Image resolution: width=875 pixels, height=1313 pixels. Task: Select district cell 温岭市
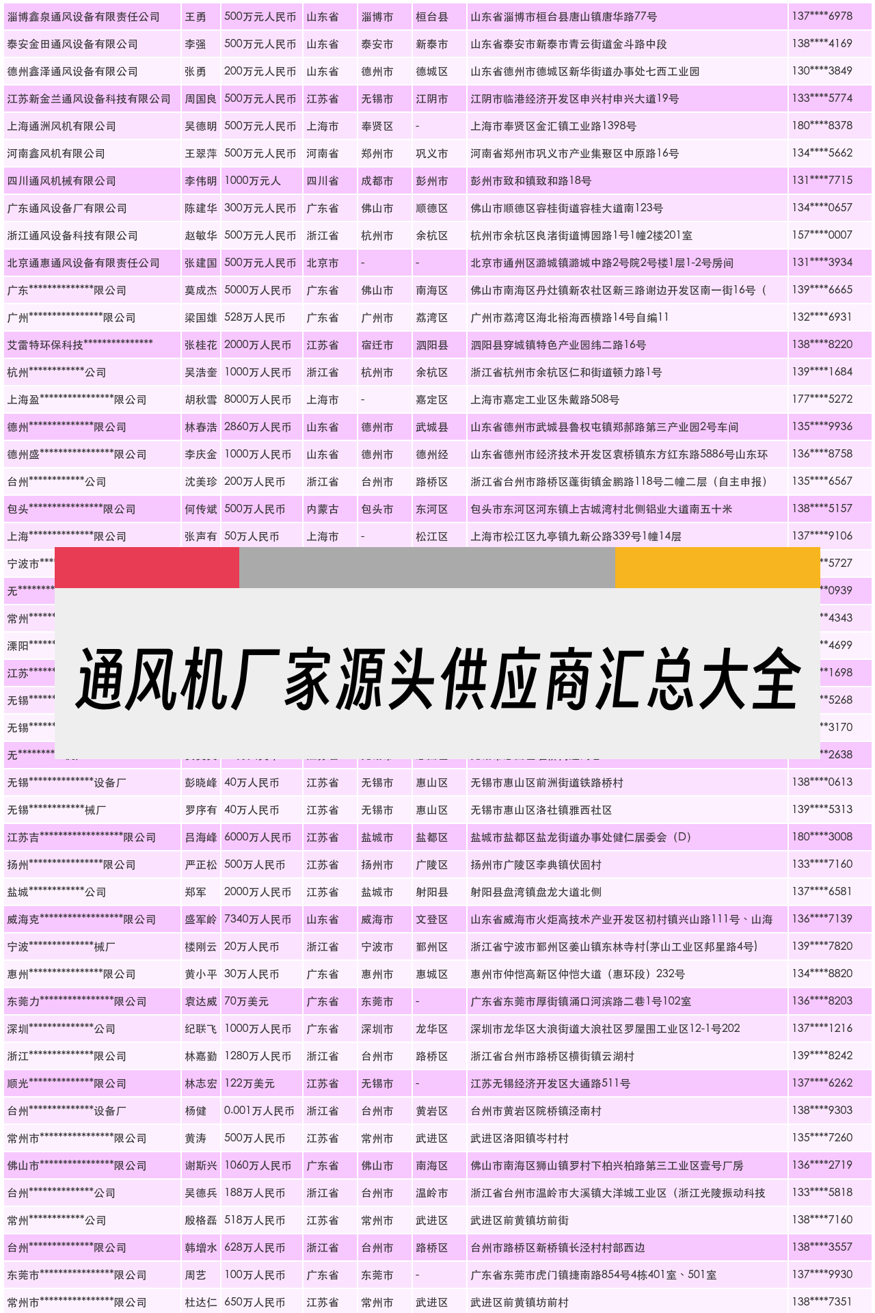tap(432, 1193)
